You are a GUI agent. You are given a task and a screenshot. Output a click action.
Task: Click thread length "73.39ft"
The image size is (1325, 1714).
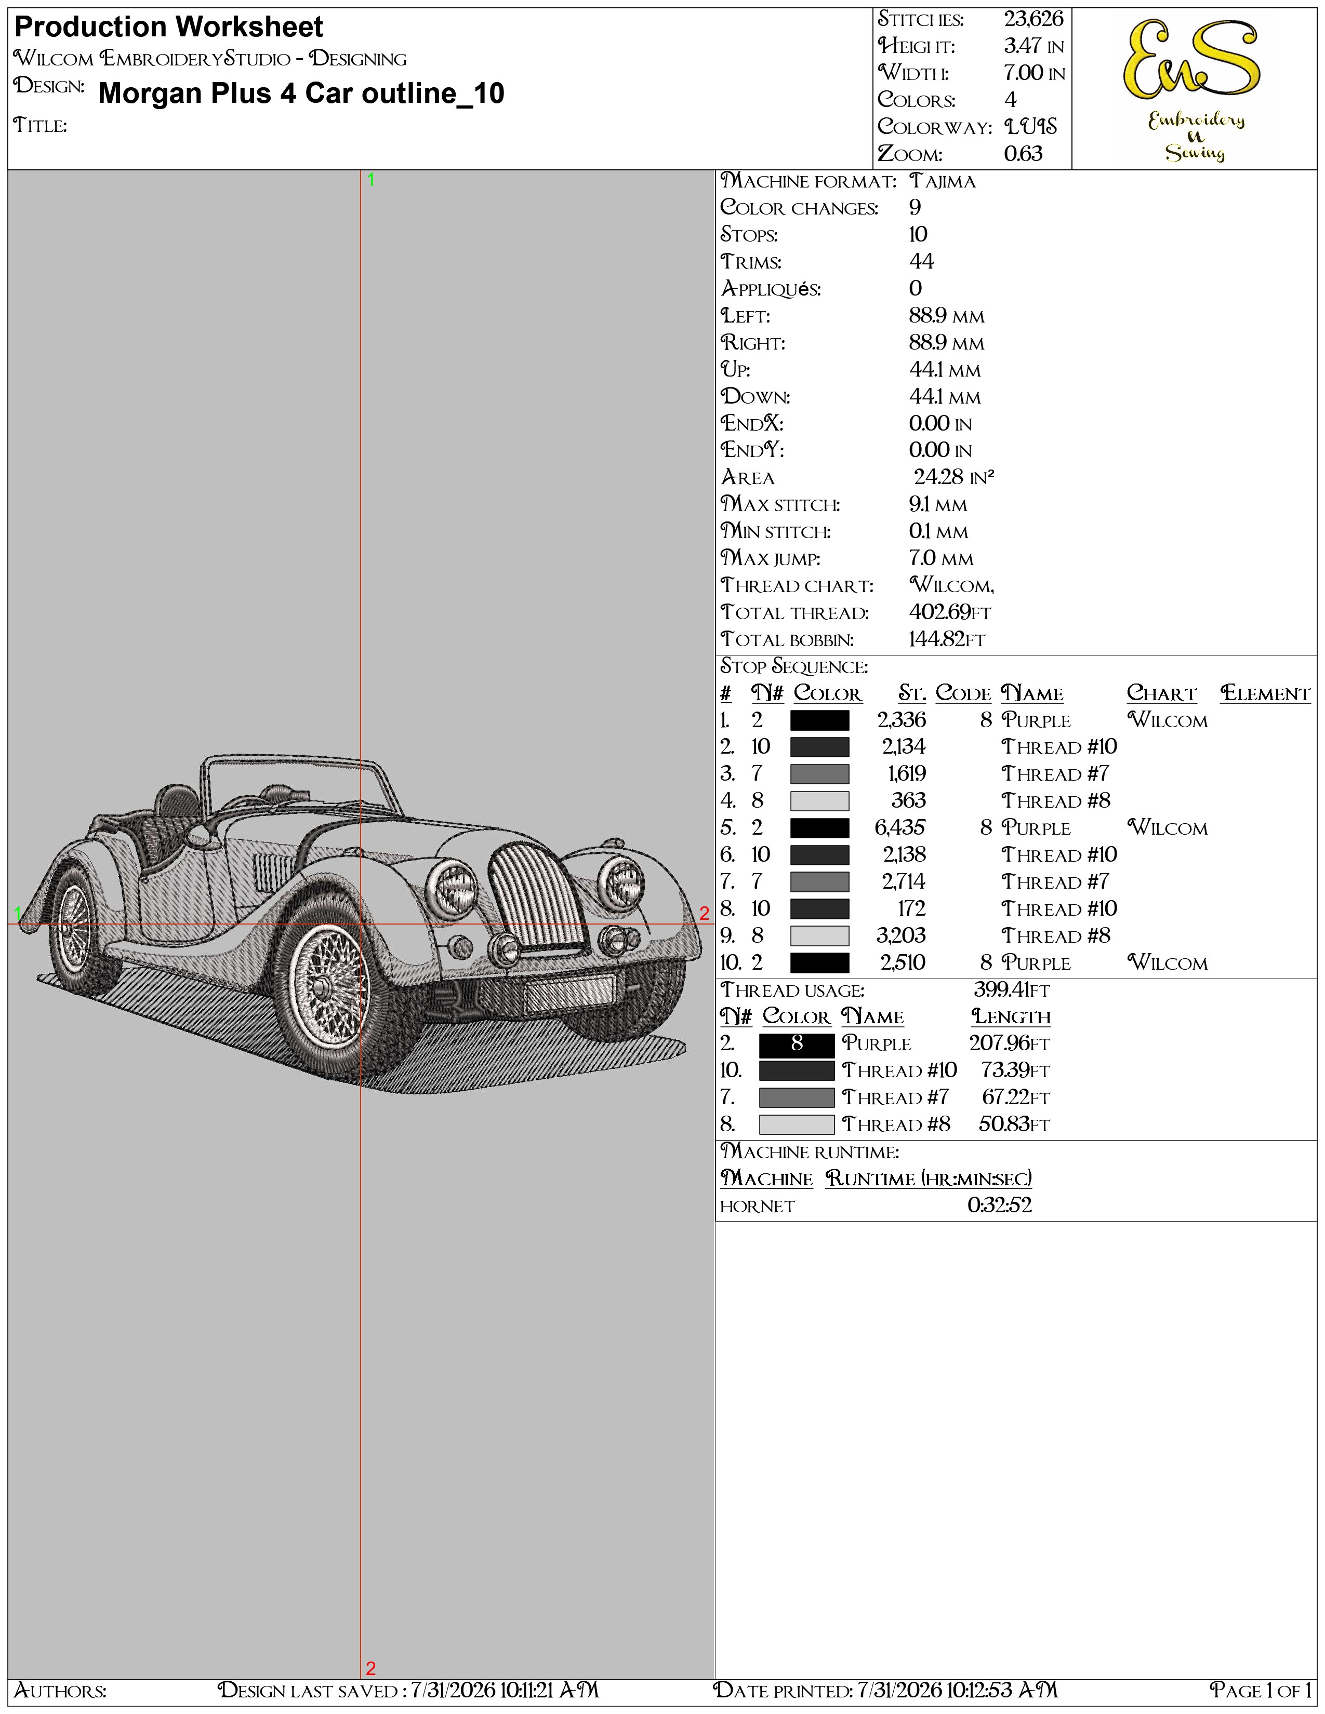[1015, 1071]
